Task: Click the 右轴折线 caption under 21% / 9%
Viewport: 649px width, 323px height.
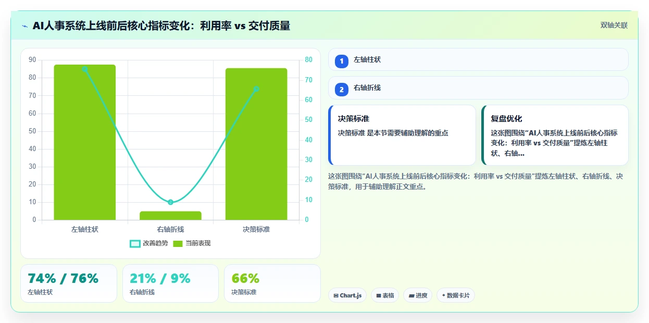Action: click(x=142, y=292)
